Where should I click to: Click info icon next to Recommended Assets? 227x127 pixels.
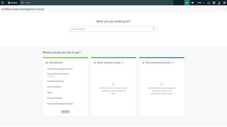point(173,63)
